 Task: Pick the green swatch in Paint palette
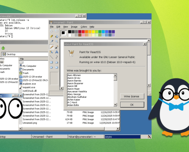(100, 32)
